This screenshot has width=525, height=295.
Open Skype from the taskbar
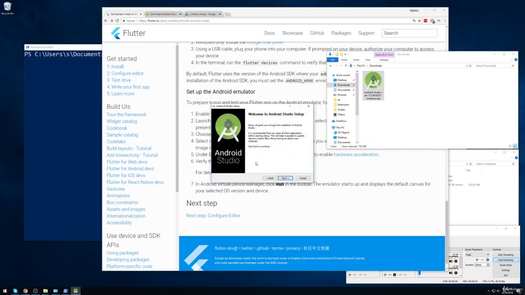[15, 291]
